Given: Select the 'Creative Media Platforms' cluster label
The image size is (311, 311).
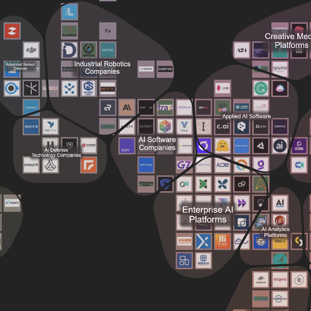Looking at the screenshot, I should point(288,41).
